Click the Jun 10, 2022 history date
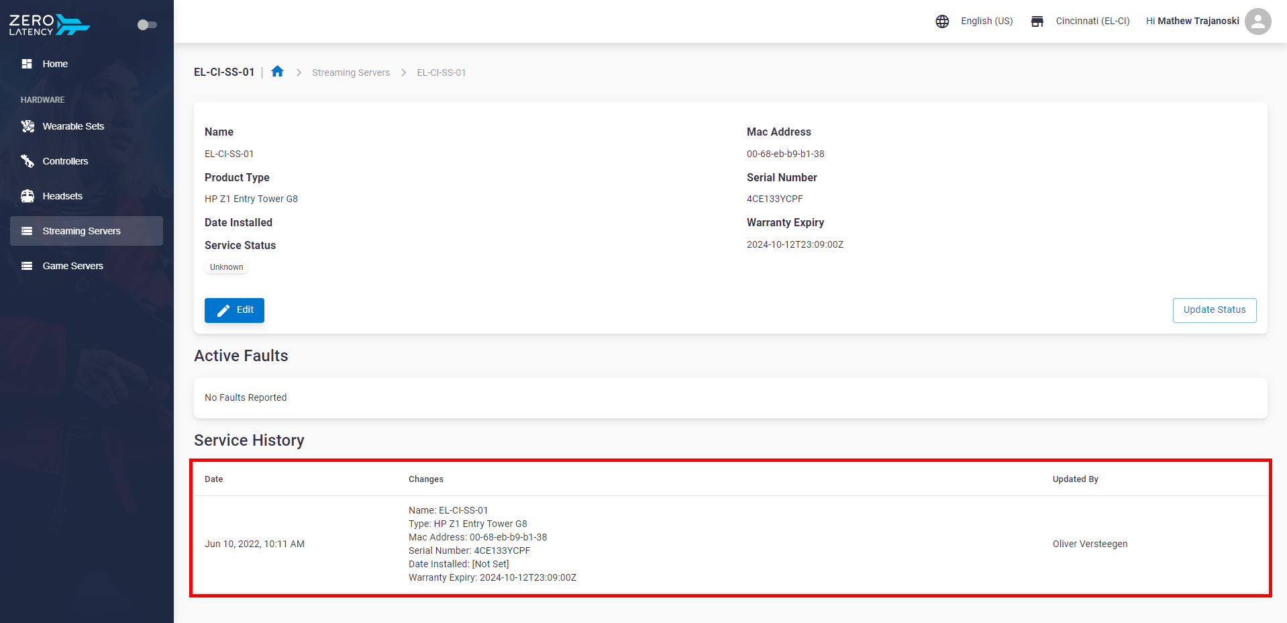The height and width of the screenshot is (623, 1287). (x=254, y=544)
